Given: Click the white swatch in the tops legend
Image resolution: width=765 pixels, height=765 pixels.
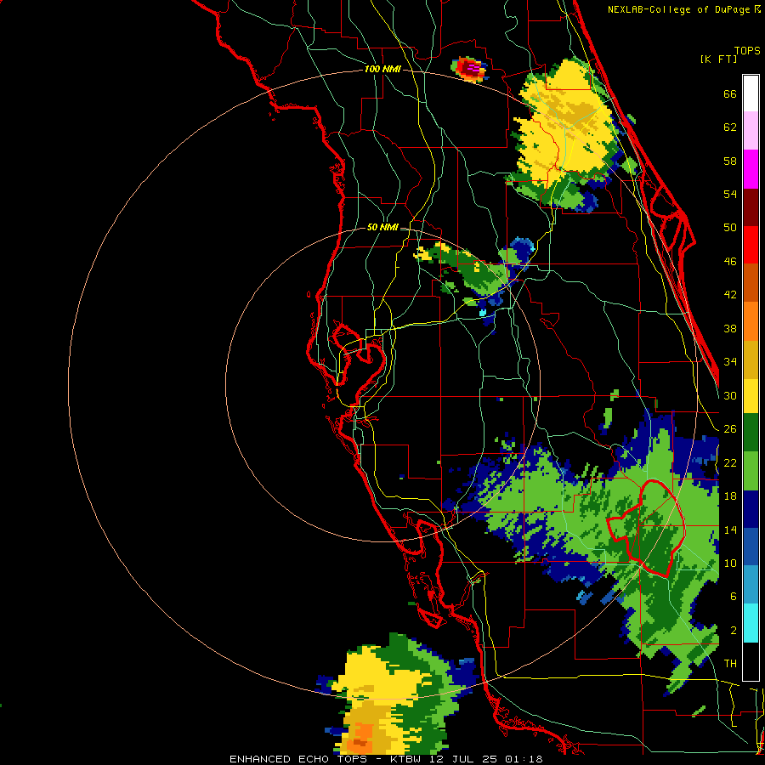Looking at the screenshot, I should (751, 93).
